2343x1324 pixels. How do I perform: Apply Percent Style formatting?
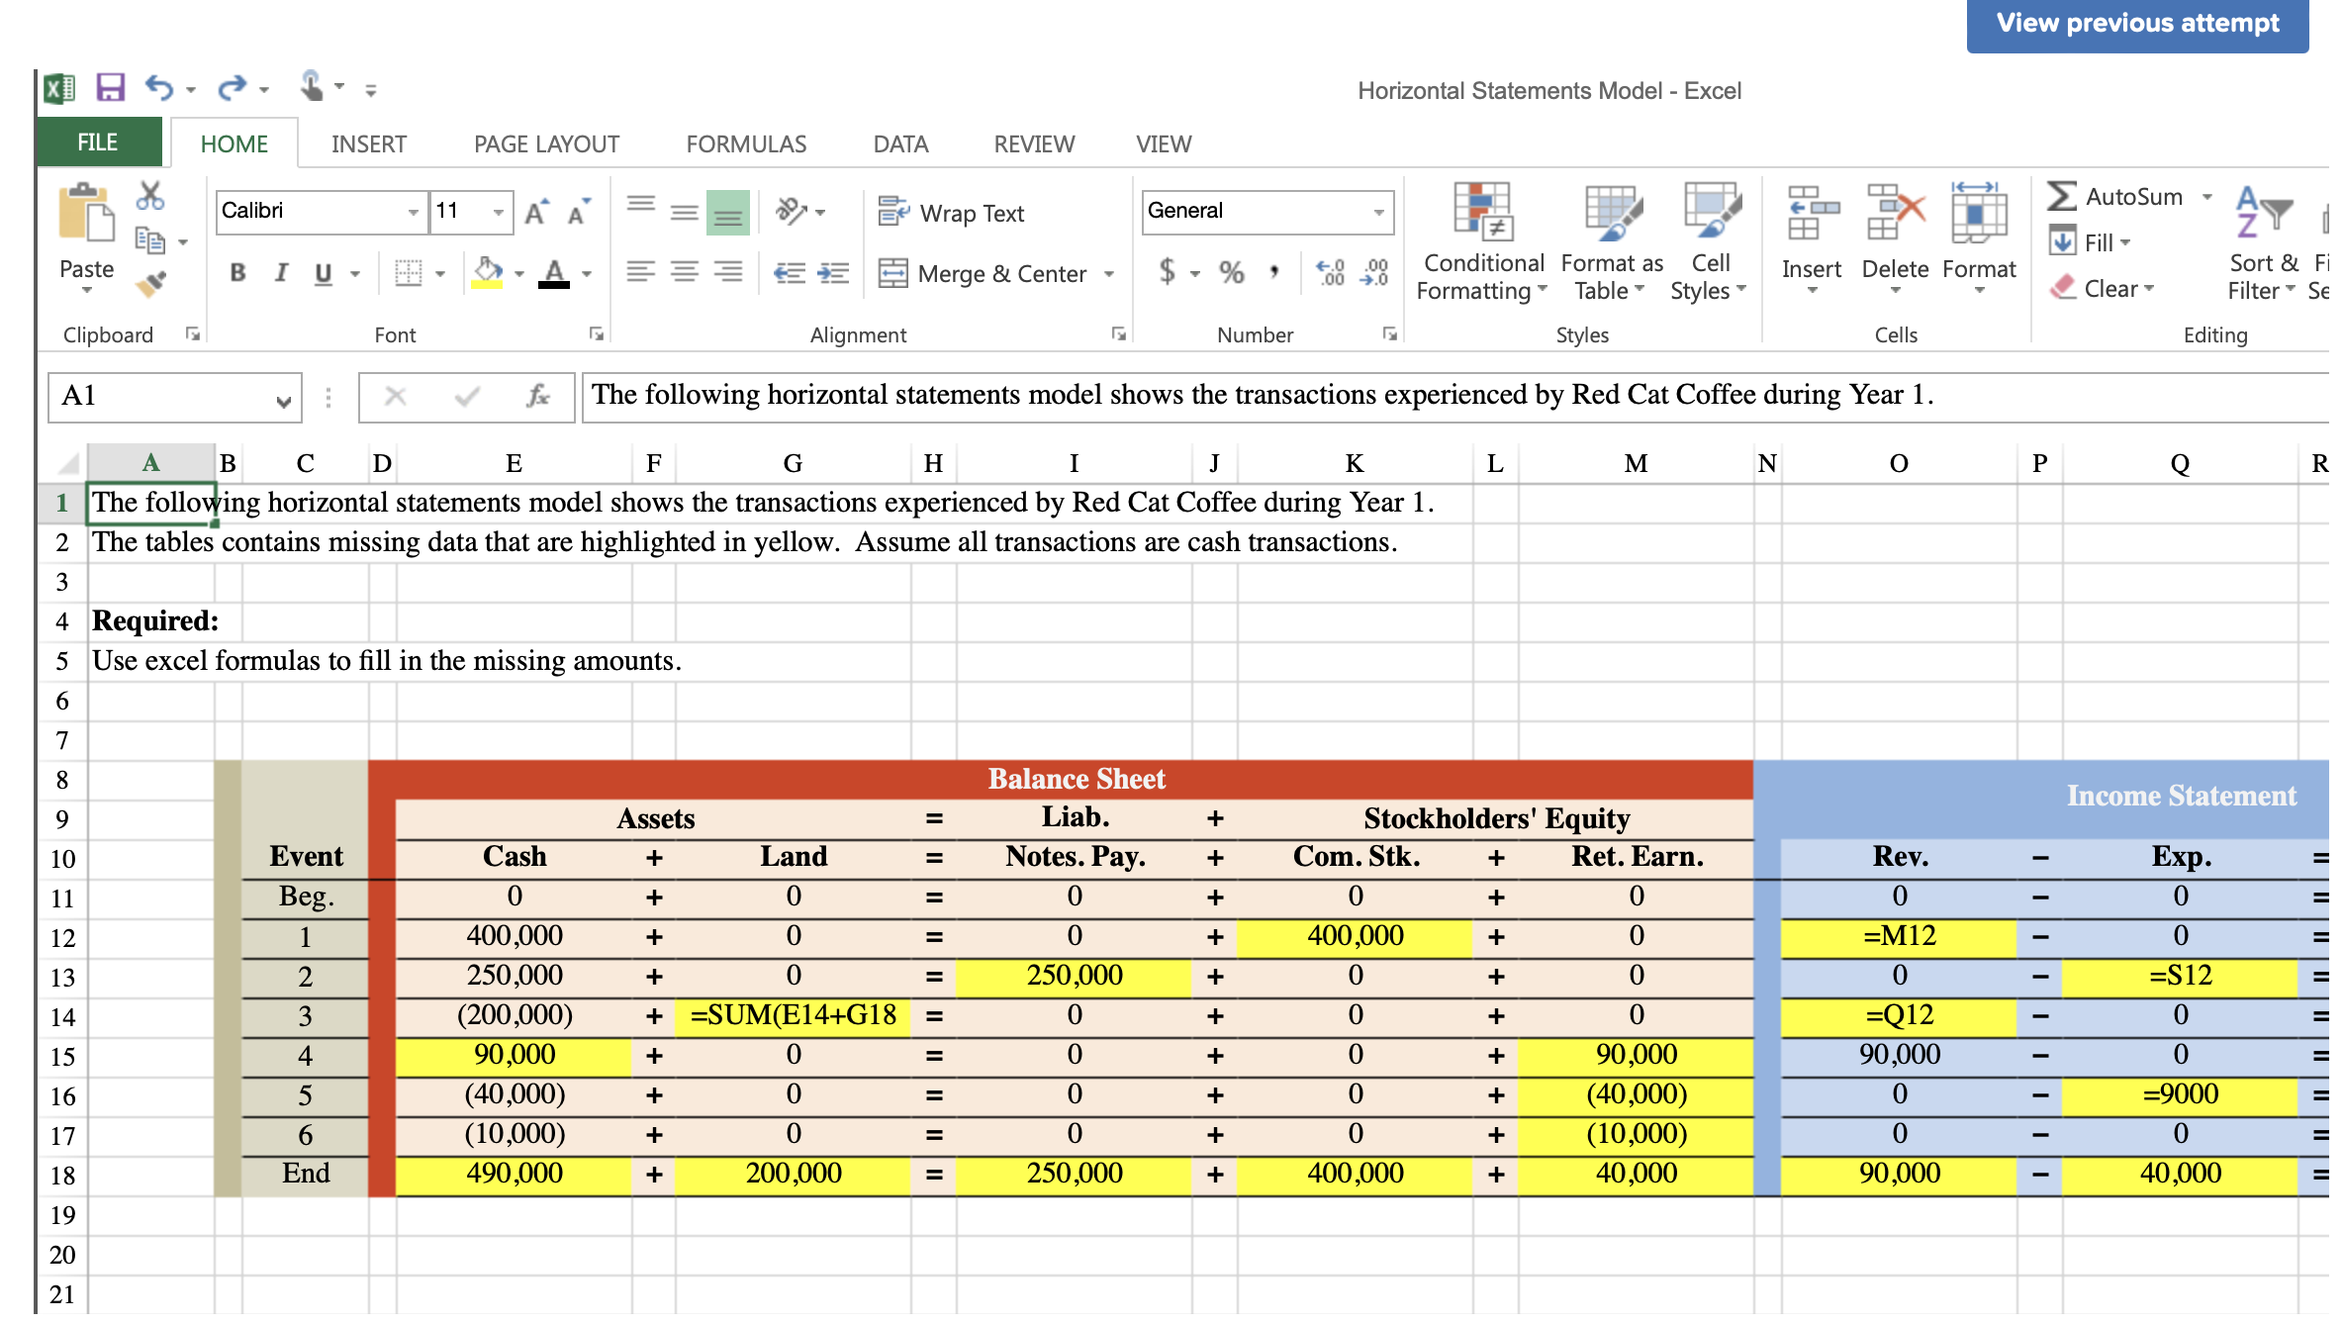click(x=1232, y=274)
